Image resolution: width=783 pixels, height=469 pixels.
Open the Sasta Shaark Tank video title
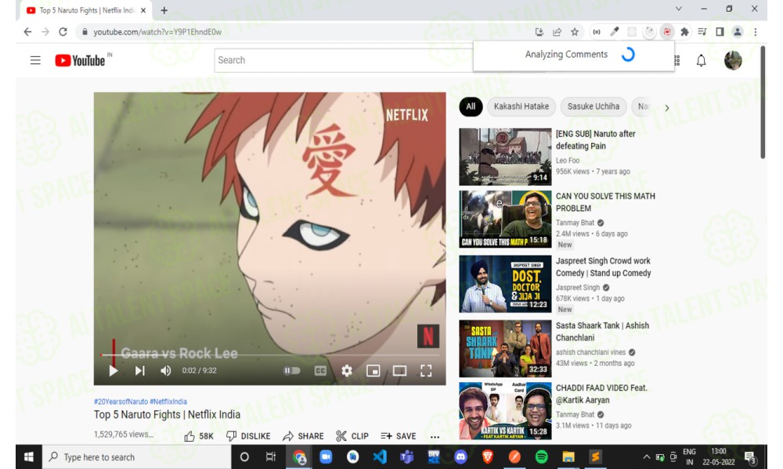click(602, 331)
